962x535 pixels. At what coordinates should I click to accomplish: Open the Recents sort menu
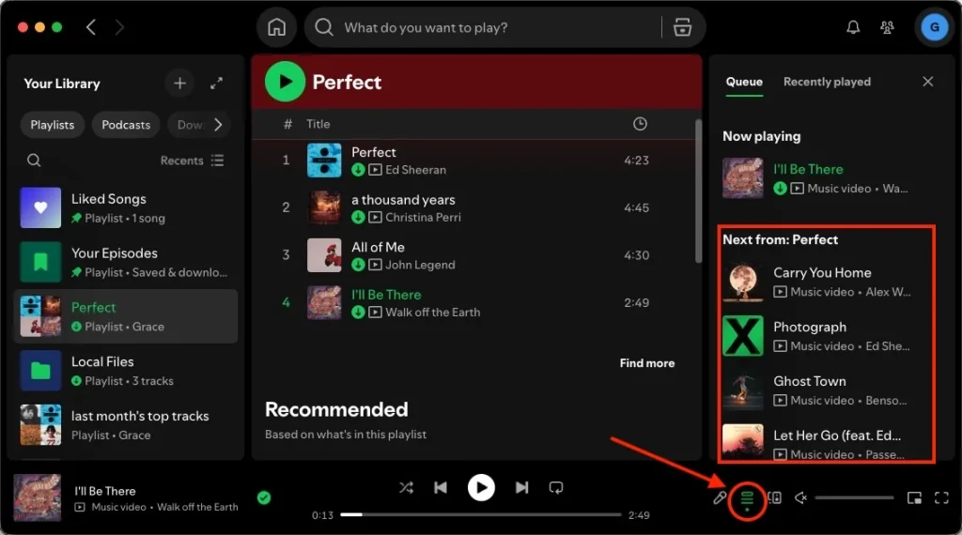[192, 160]
